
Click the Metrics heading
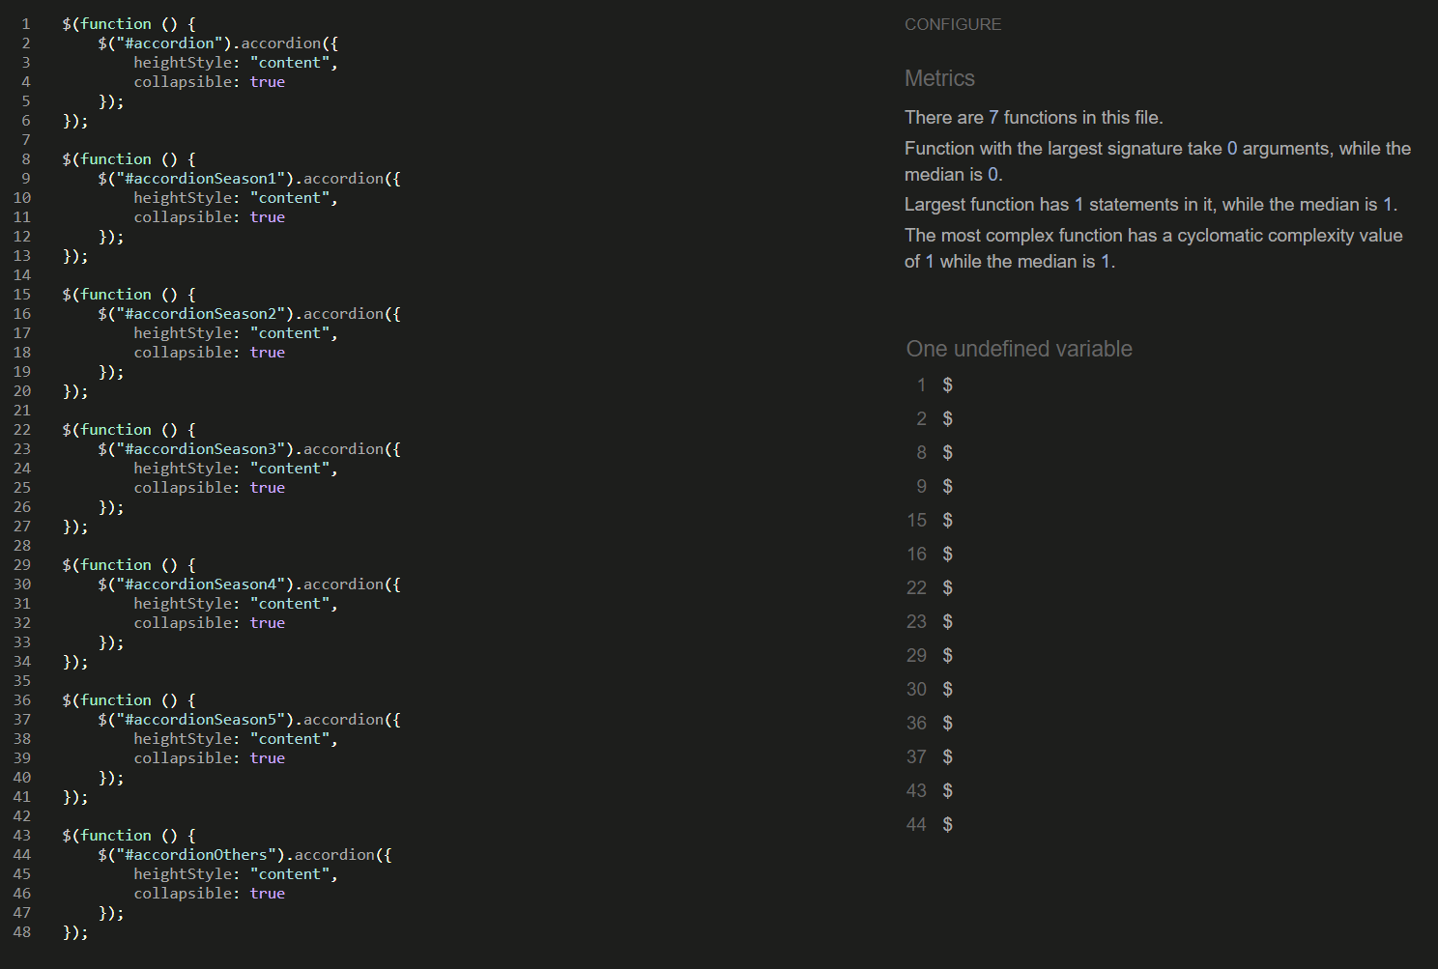point(939,79)
